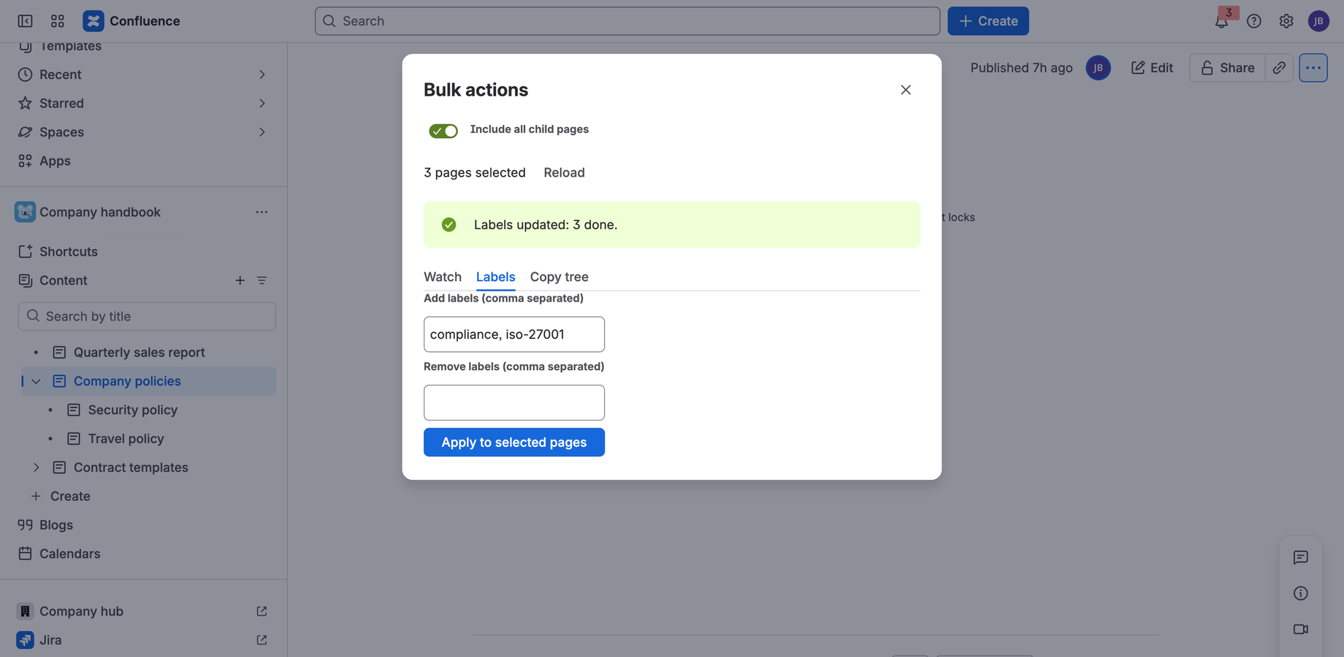Image resolution: width=1344 pixels, height=657 pixels.
Task: Open Jira external link icon
Action: coord(261,640)
